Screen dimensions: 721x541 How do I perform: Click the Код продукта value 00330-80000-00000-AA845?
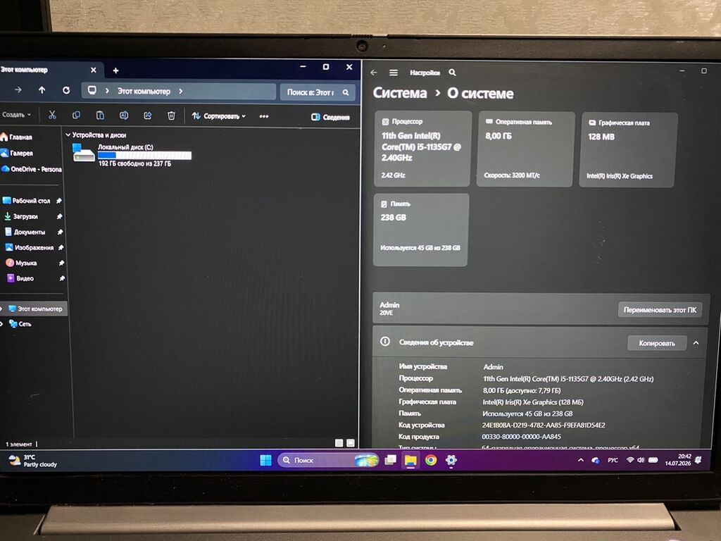[522, 437]
